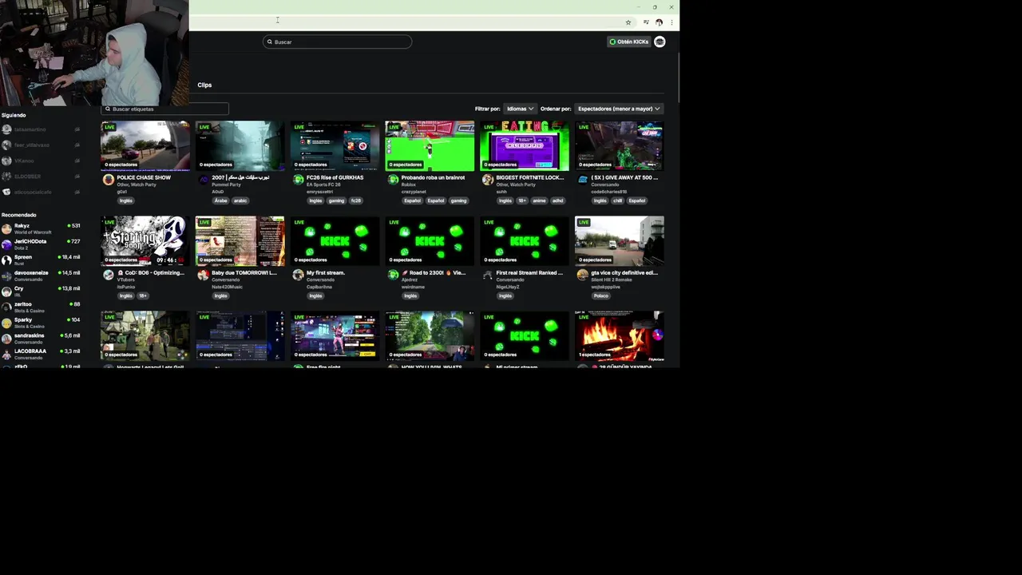Image resolution: width=1022 pixels, height=575 pixels.
Task: Open the POLICE CHASE SHOW stream thumbnail
Action: point(145,145)
